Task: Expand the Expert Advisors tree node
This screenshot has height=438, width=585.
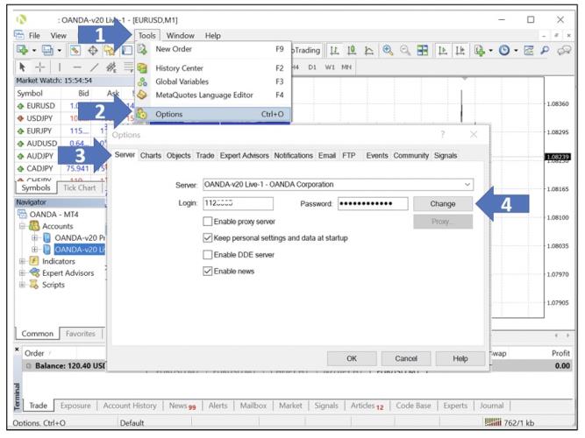Action: coord(22,273)
